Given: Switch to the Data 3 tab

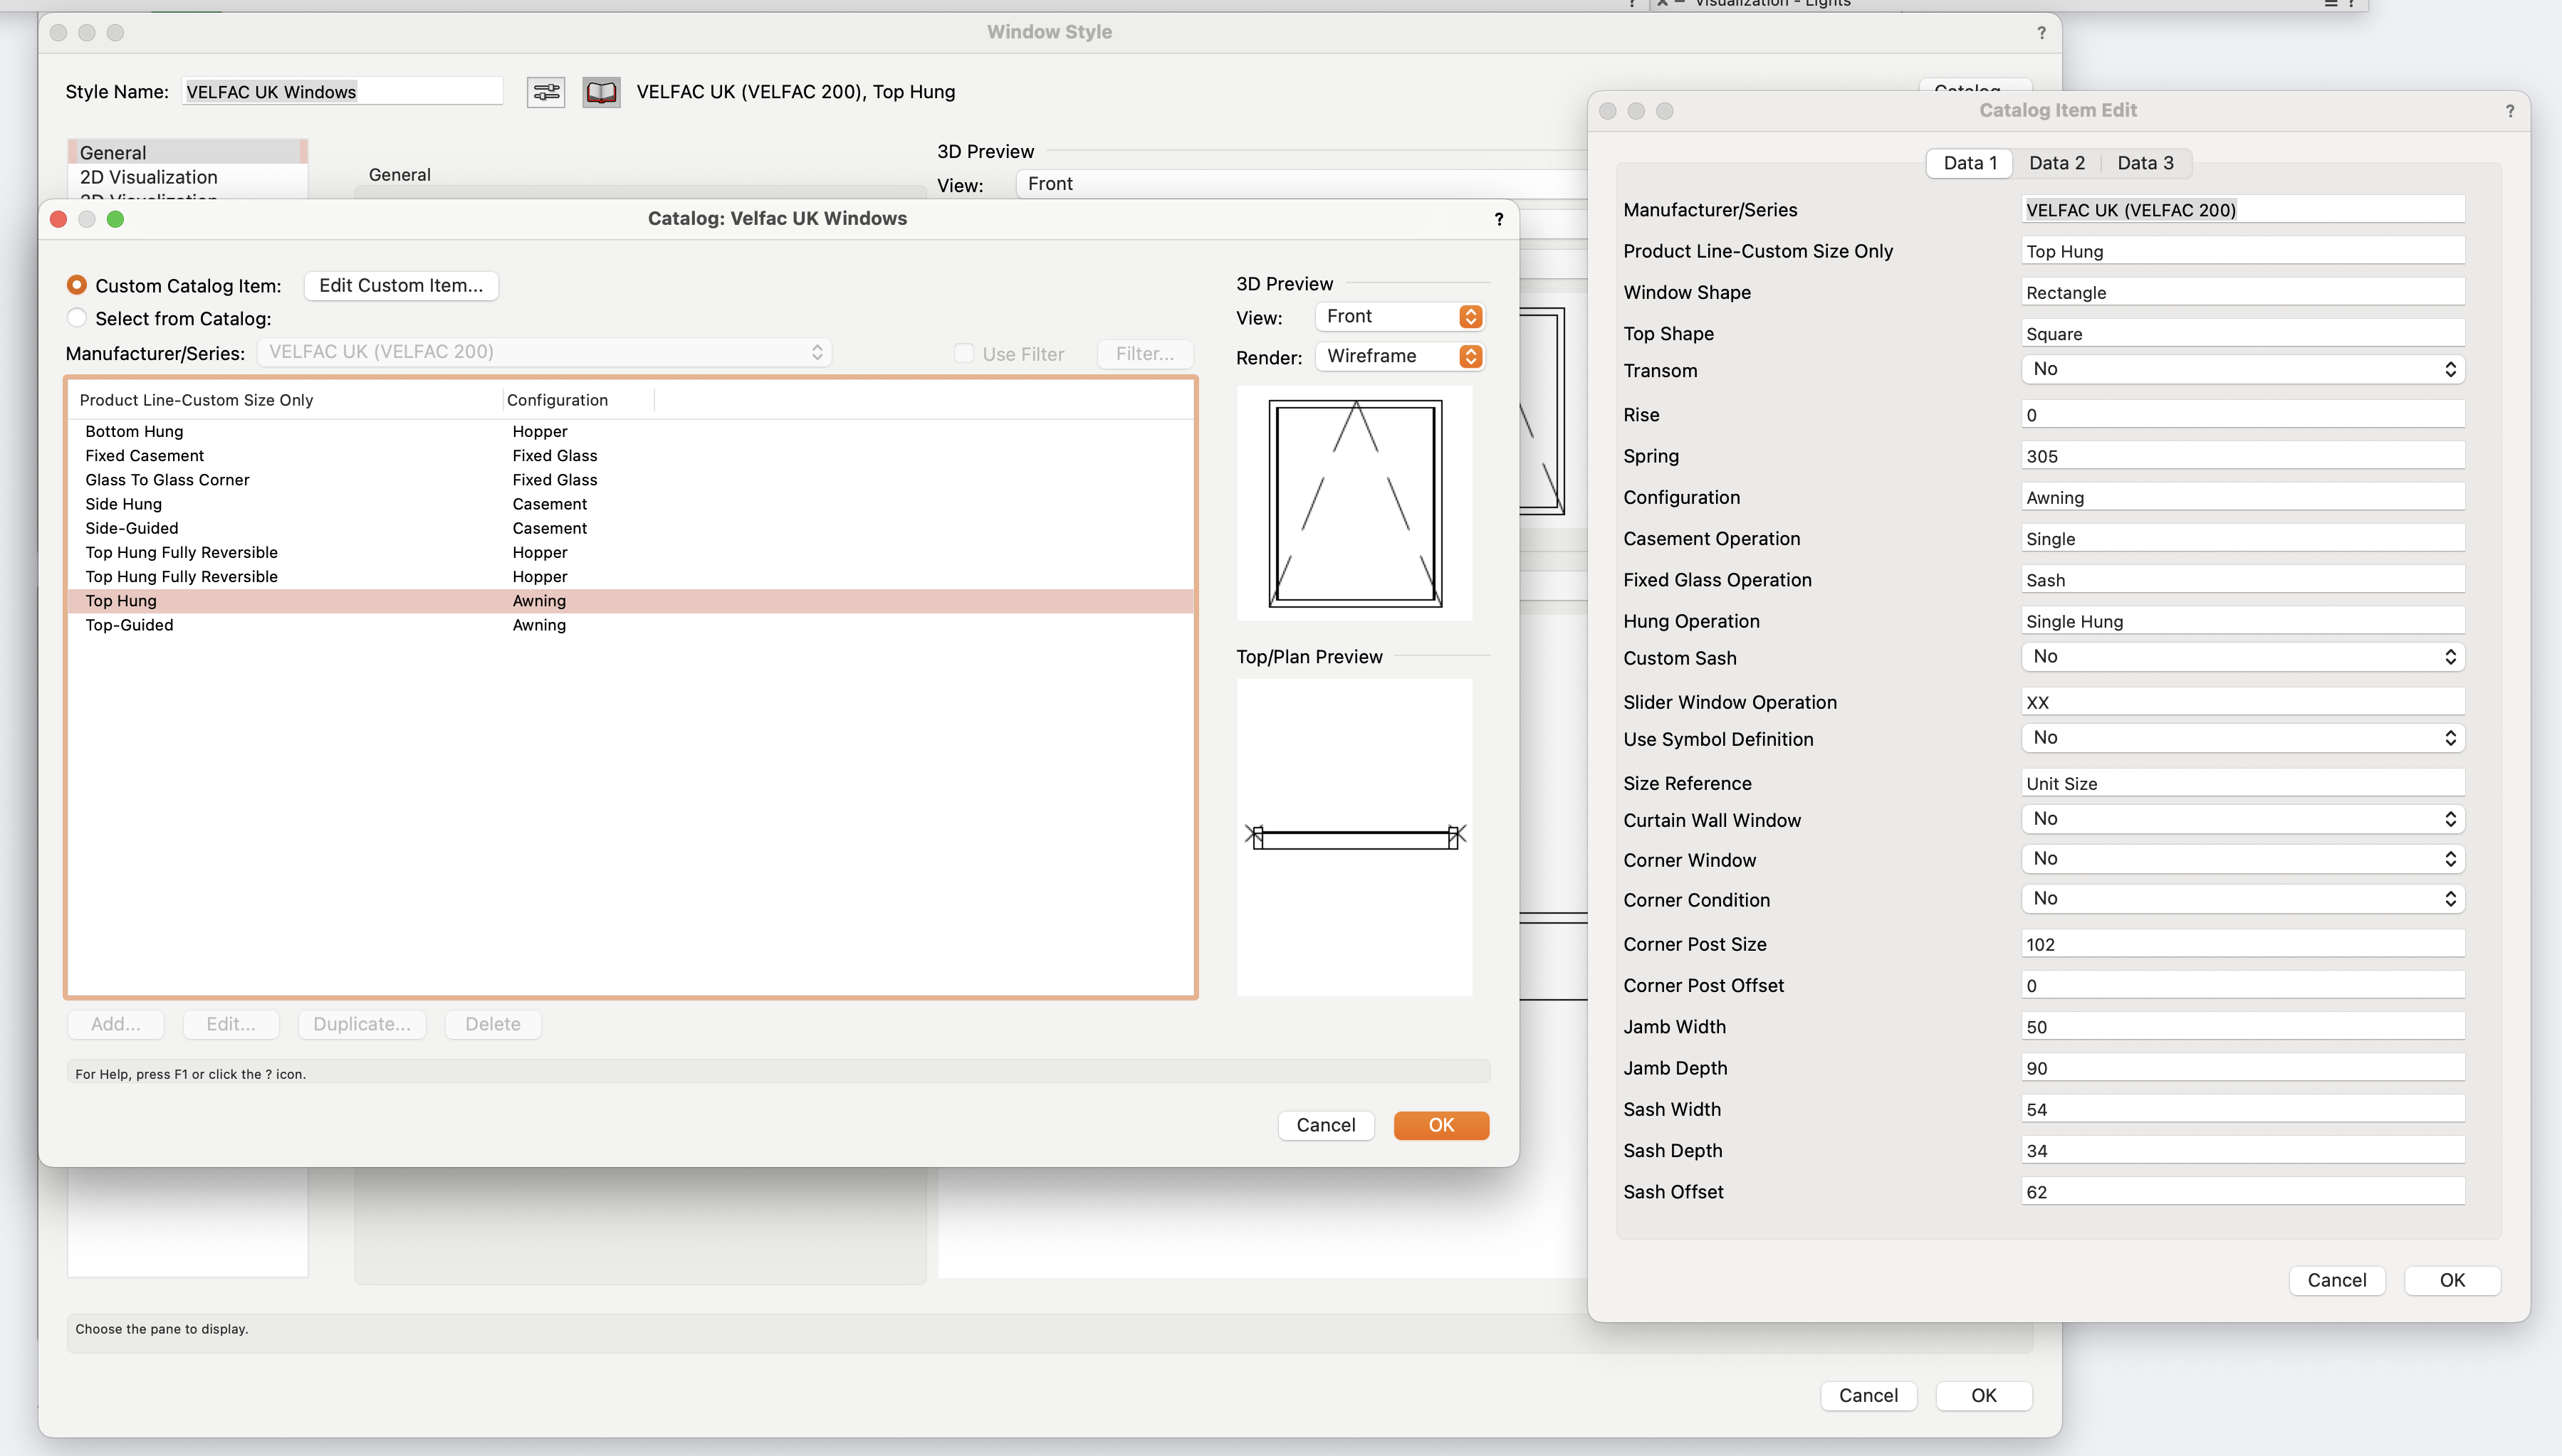Looking at the screenshot, I should point(2145,162).
